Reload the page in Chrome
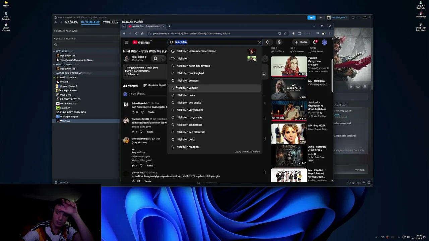This screenshot has height=241, width=429. (136, 33)
